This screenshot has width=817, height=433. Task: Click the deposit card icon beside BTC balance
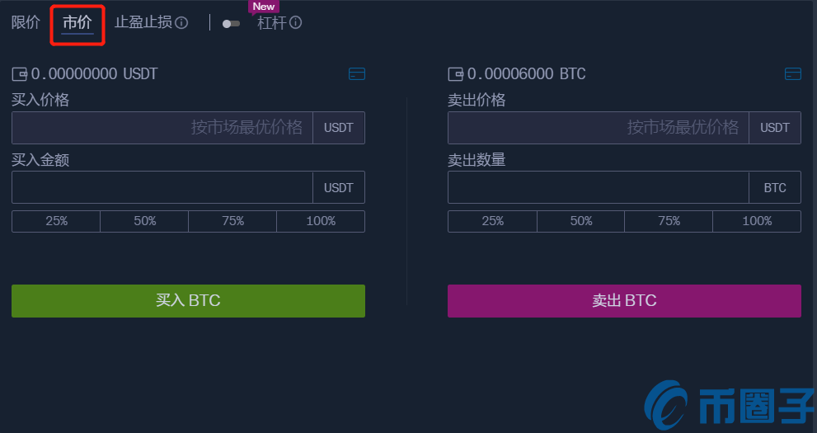tap(792, 74)
